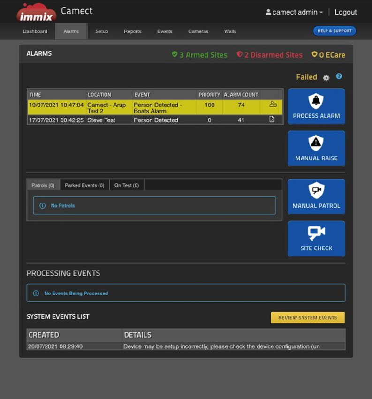Click the document icon in the Steve Test row
Image resolution: width=372 pixels, height=399 pixels.
pyautogui.click(x=272, y=119)
